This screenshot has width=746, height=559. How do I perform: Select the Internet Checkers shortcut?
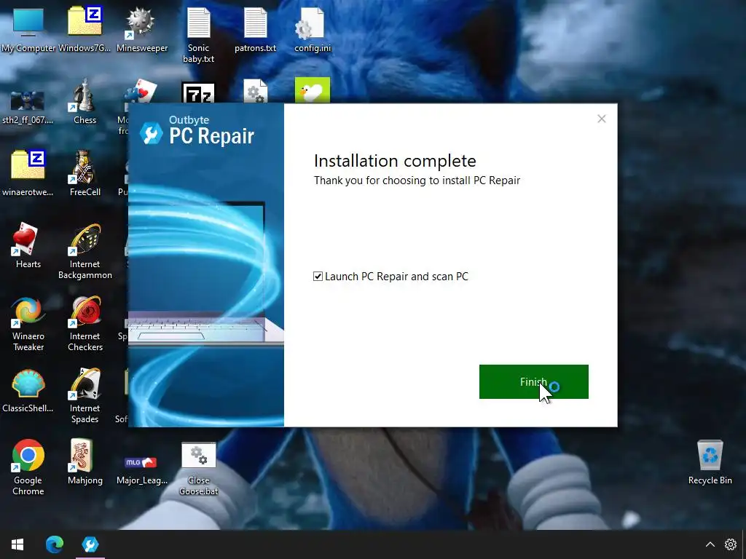coord(85,323)
